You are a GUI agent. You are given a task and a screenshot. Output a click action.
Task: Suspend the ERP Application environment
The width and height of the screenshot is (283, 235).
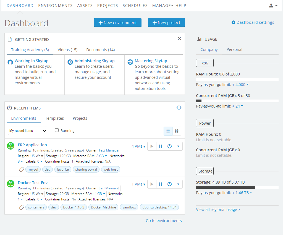[161, 146]
